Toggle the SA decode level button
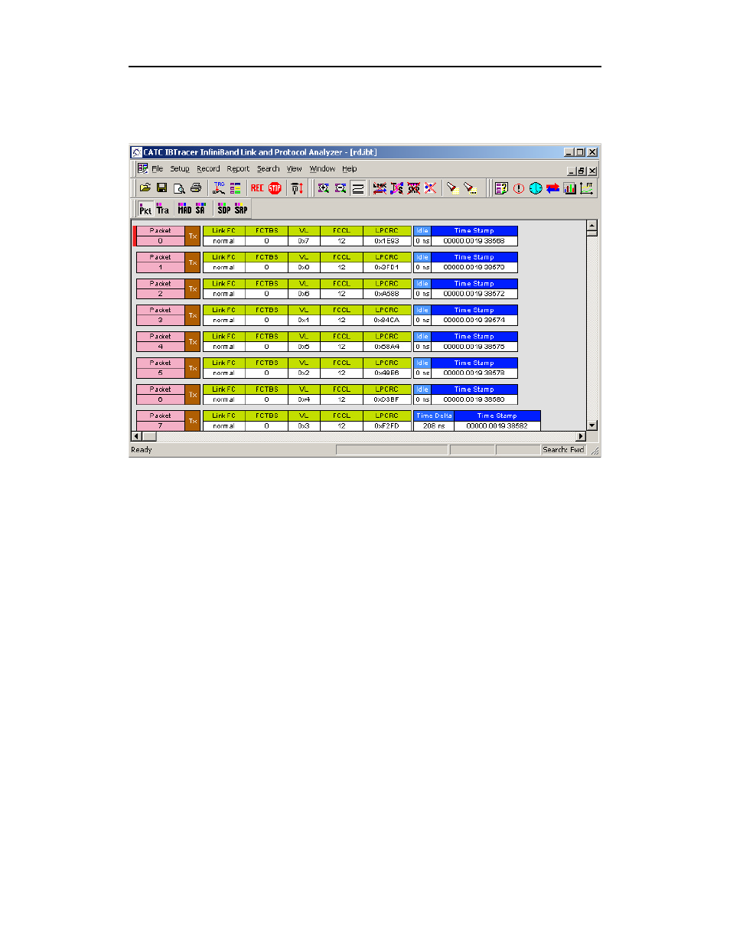730x945 pixels. 200,209
